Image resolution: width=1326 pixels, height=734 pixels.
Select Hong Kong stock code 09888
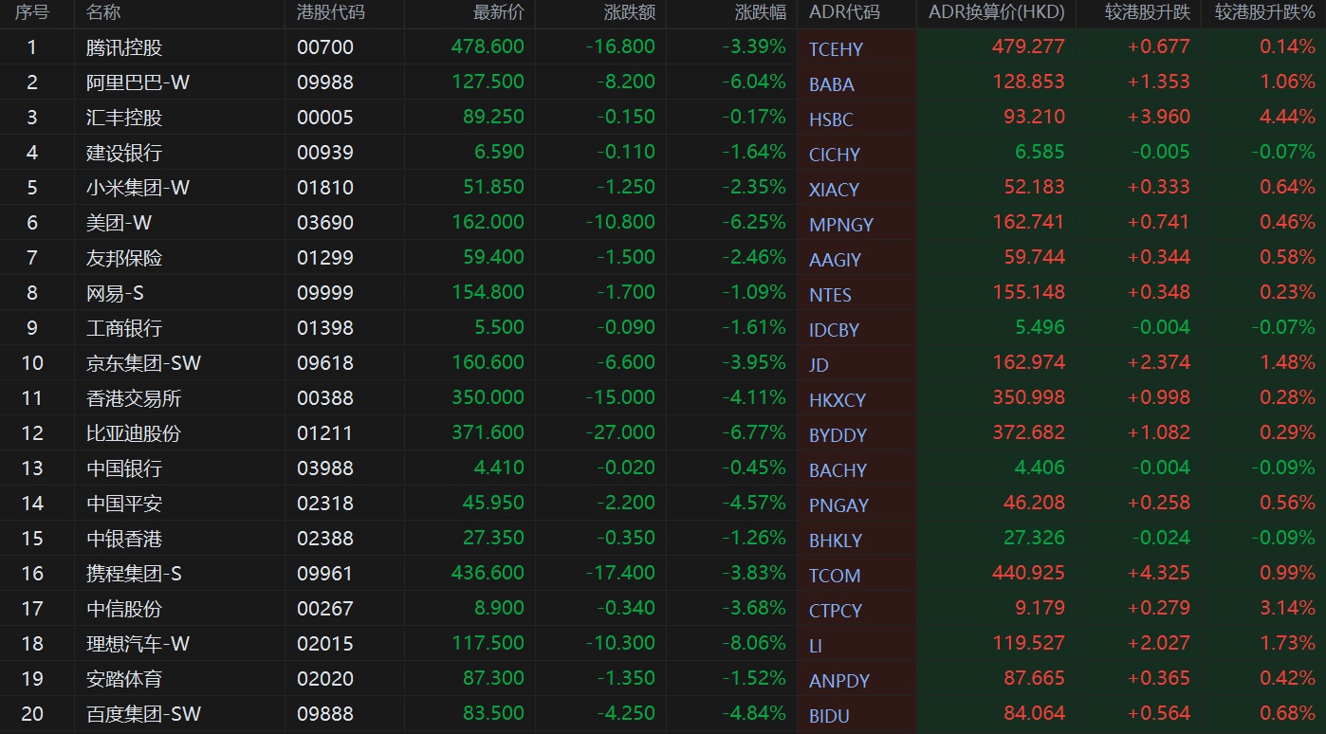click(325, 714)
